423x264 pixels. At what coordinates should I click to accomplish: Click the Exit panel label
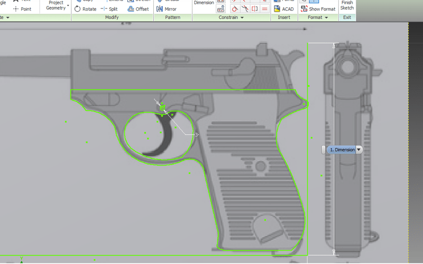[347, 17]
